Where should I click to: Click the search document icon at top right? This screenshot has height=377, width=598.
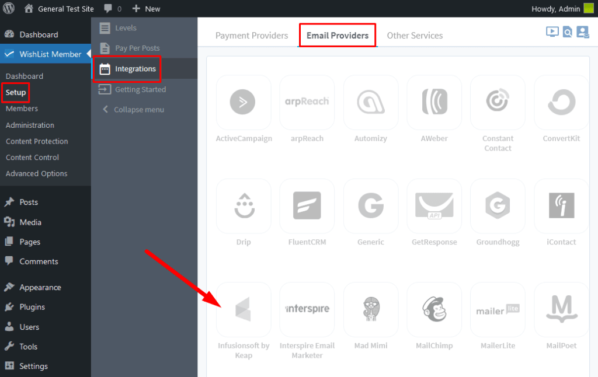tap(568, 32)
